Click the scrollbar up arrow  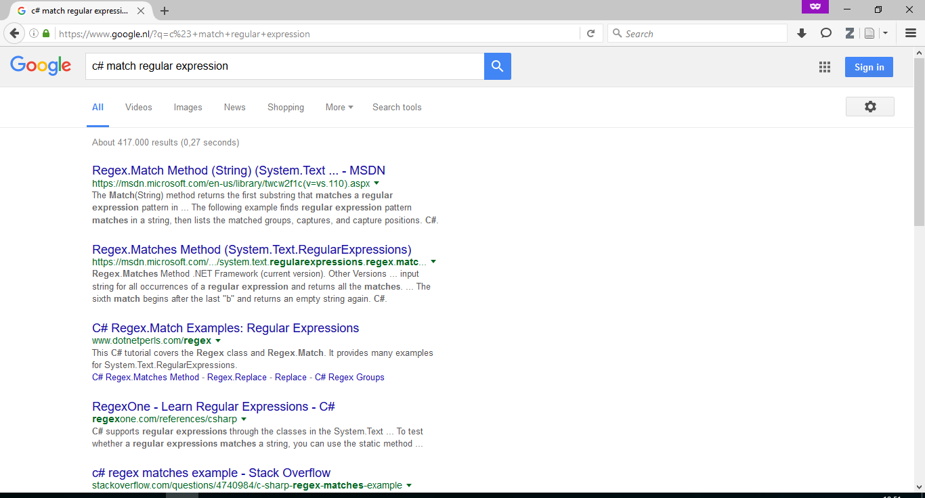pos(919,52)
